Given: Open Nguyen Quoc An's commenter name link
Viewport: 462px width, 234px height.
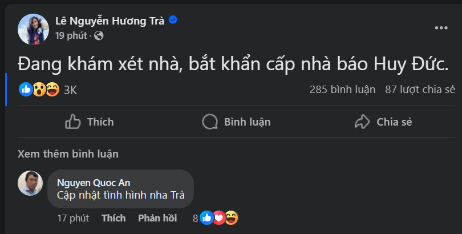Looking at the screenshot, I should pyautogui.click(x=94, y=183).
